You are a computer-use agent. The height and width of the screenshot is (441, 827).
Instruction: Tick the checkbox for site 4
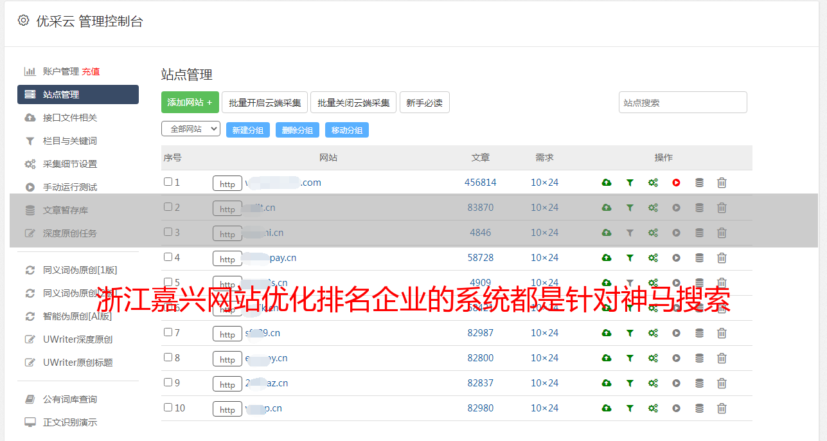(168, 257)
